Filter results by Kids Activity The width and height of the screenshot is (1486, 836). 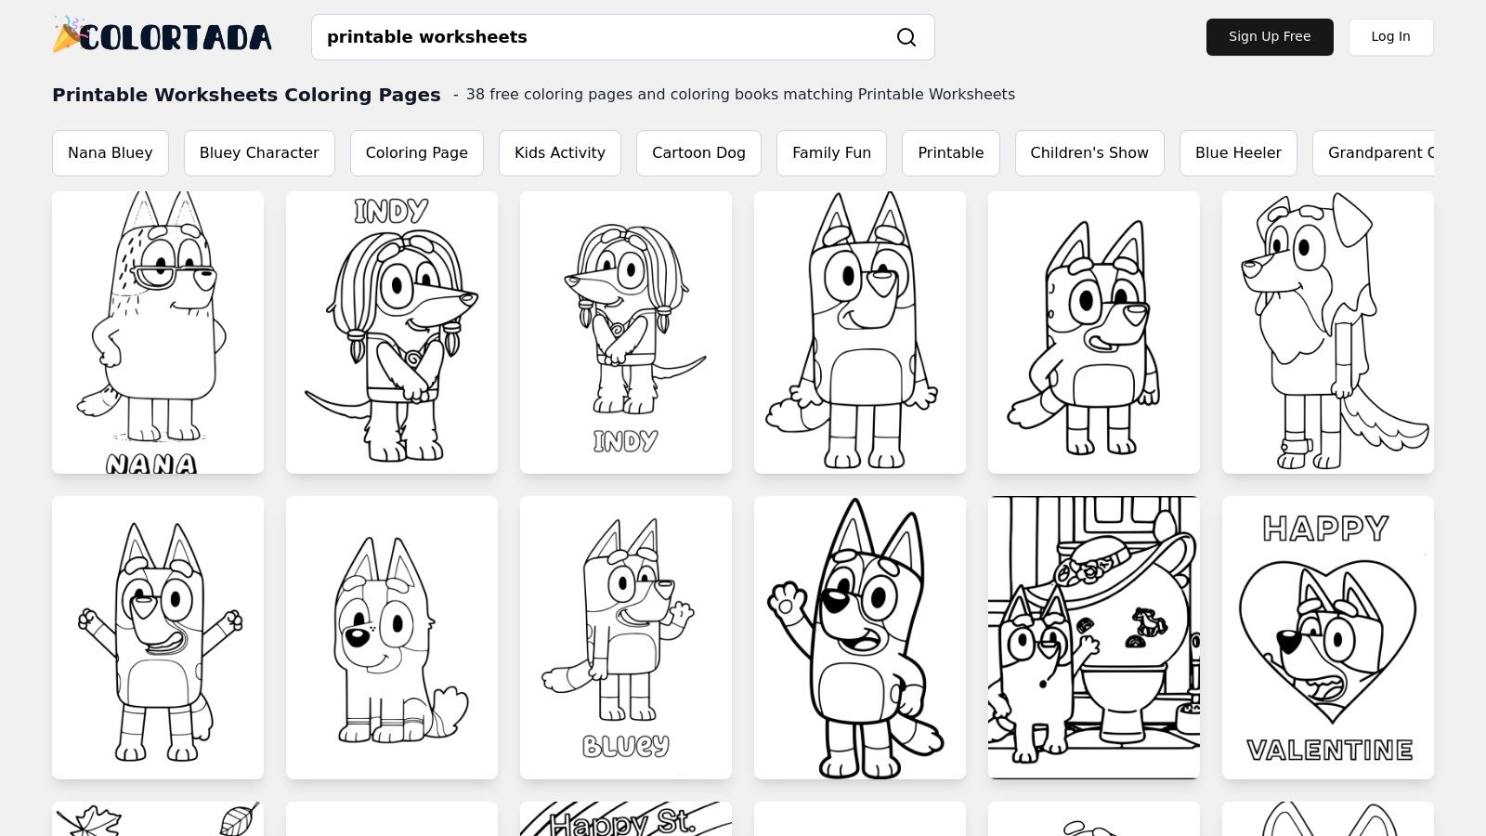(x=559, y=152)
